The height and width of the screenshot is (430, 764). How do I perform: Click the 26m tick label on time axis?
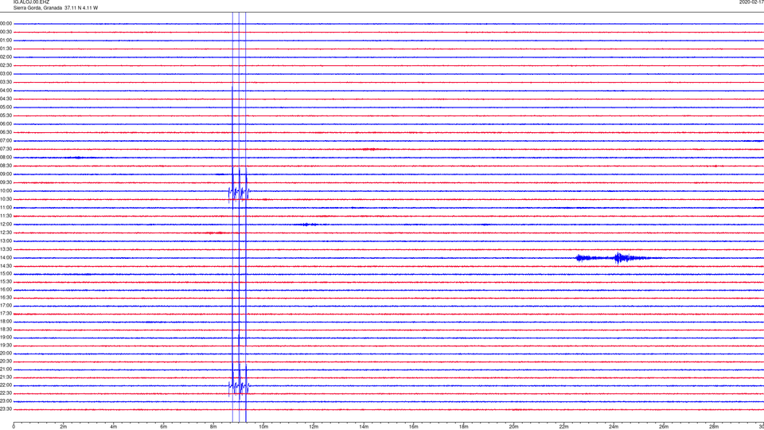(664, 427)
